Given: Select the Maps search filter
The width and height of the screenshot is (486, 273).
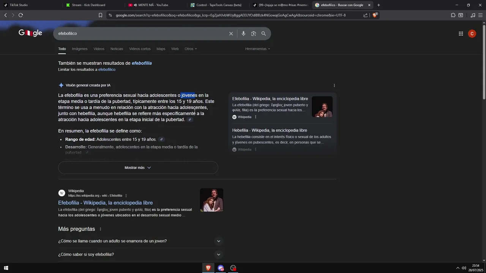Looking at the screenshot, I should (x=161, y=49).
